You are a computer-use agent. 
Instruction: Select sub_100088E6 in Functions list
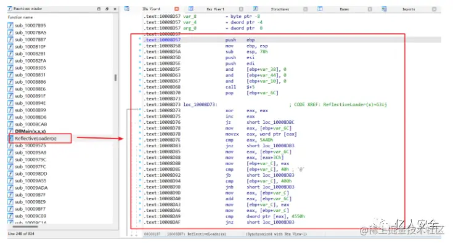(30, 89)
